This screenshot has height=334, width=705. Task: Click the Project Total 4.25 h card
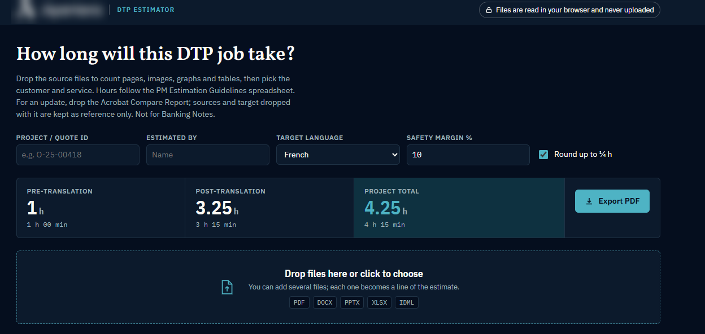pos(459,208)
